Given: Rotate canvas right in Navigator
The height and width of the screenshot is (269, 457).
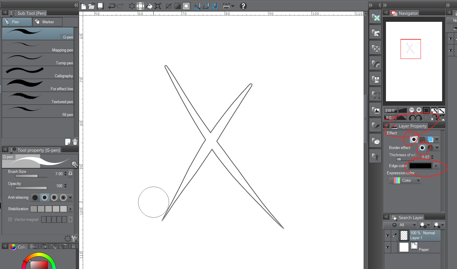Looking at the screenshot, I should pyautogui.click(x=419, y=118).
